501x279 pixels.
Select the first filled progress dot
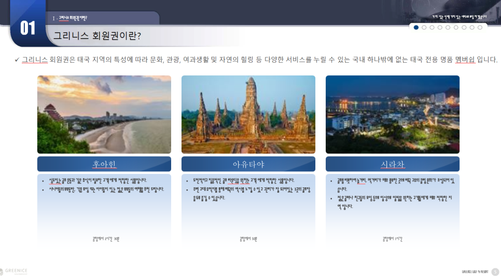[x=416, y=27]
